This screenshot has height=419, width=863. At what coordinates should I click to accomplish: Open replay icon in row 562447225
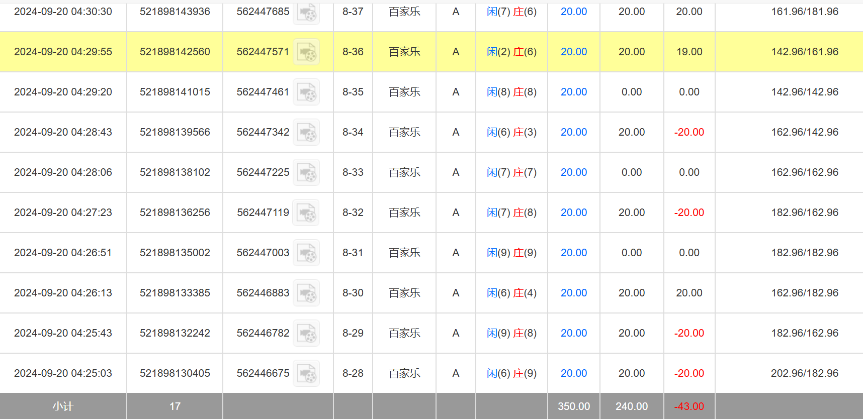coord(306,172)
